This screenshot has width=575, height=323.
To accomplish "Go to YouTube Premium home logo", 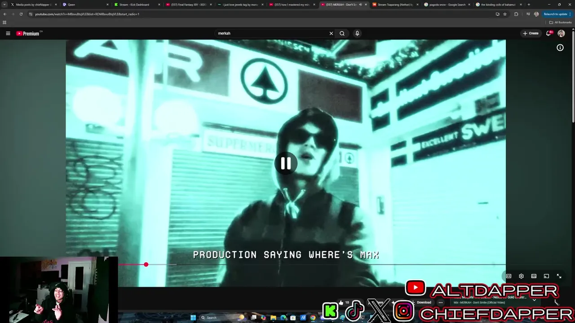I will [29, 33].
